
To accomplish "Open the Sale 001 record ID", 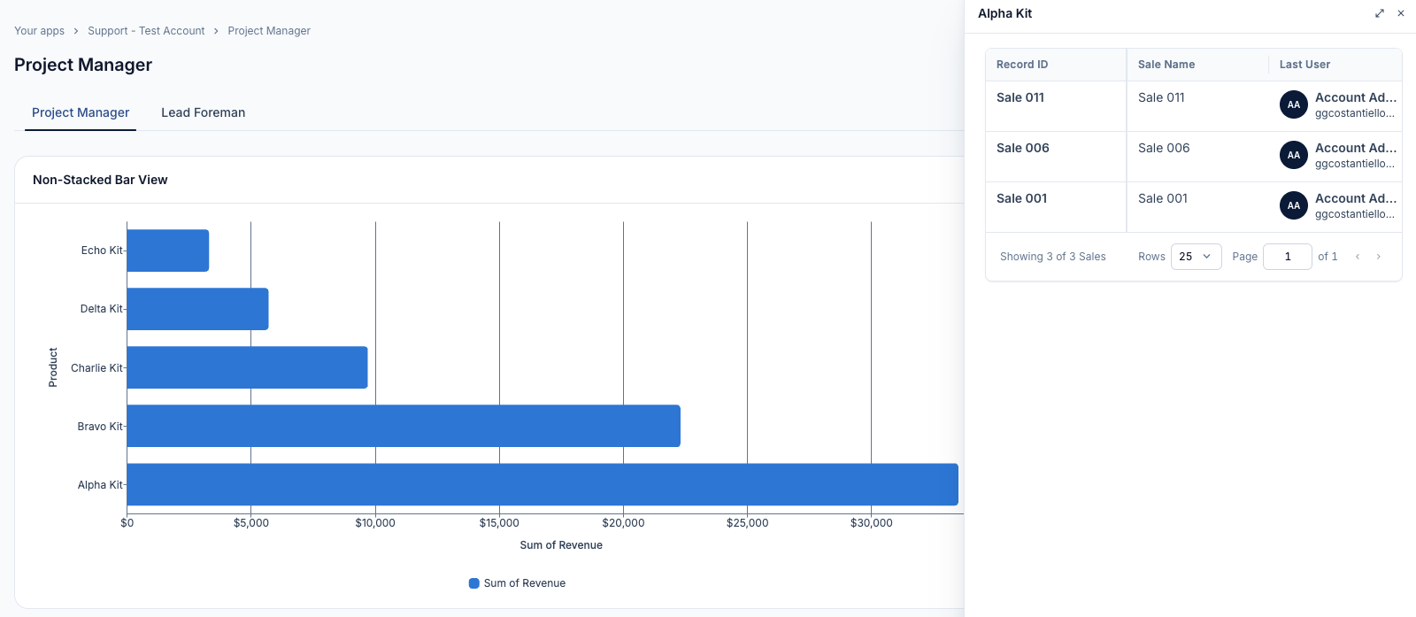I will click(1022, 198).
